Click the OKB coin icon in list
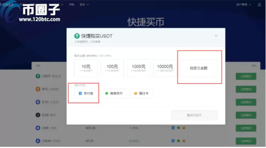Screen dimensions: 266x148 coord(38,128)
